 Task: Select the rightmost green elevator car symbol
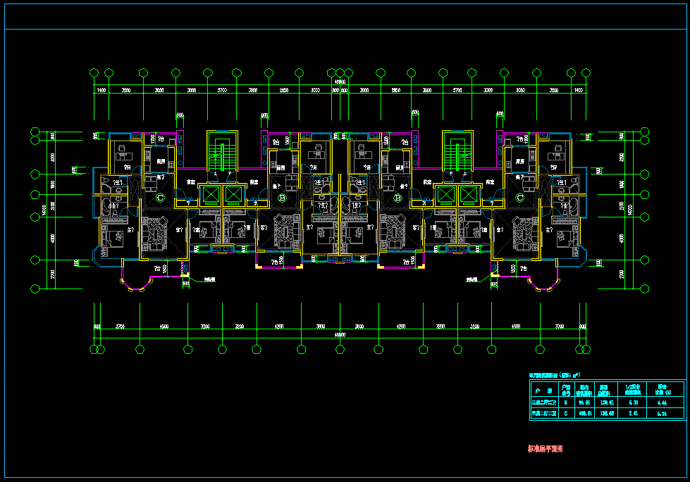click(x=470, y=194)
